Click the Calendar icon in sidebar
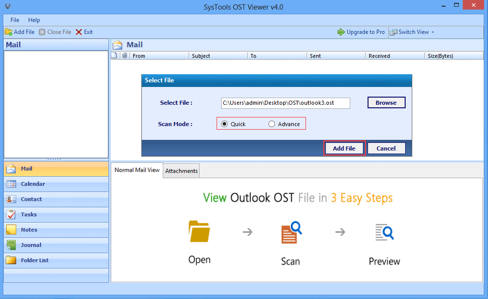The image size is (488, 299). 11,184
